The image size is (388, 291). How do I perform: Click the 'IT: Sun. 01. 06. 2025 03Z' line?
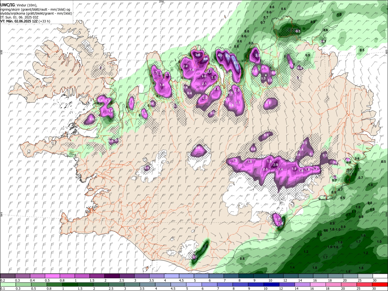coord(19,17)
